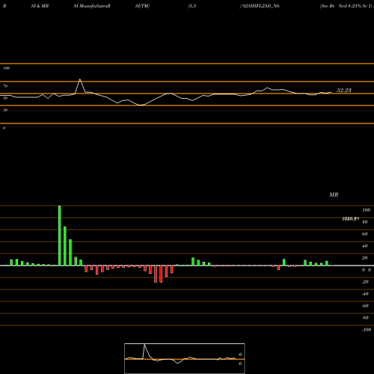The height and width of the screenshot is (374, 374).
Task: Click the RSI current value 52.23
Action: [x=344, y=91]
